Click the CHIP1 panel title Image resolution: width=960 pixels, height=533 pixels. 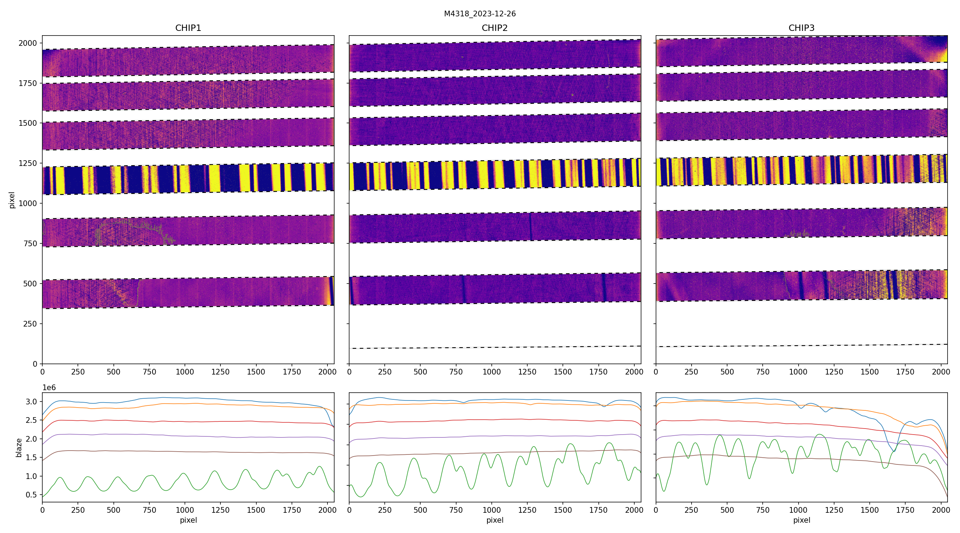188,28
